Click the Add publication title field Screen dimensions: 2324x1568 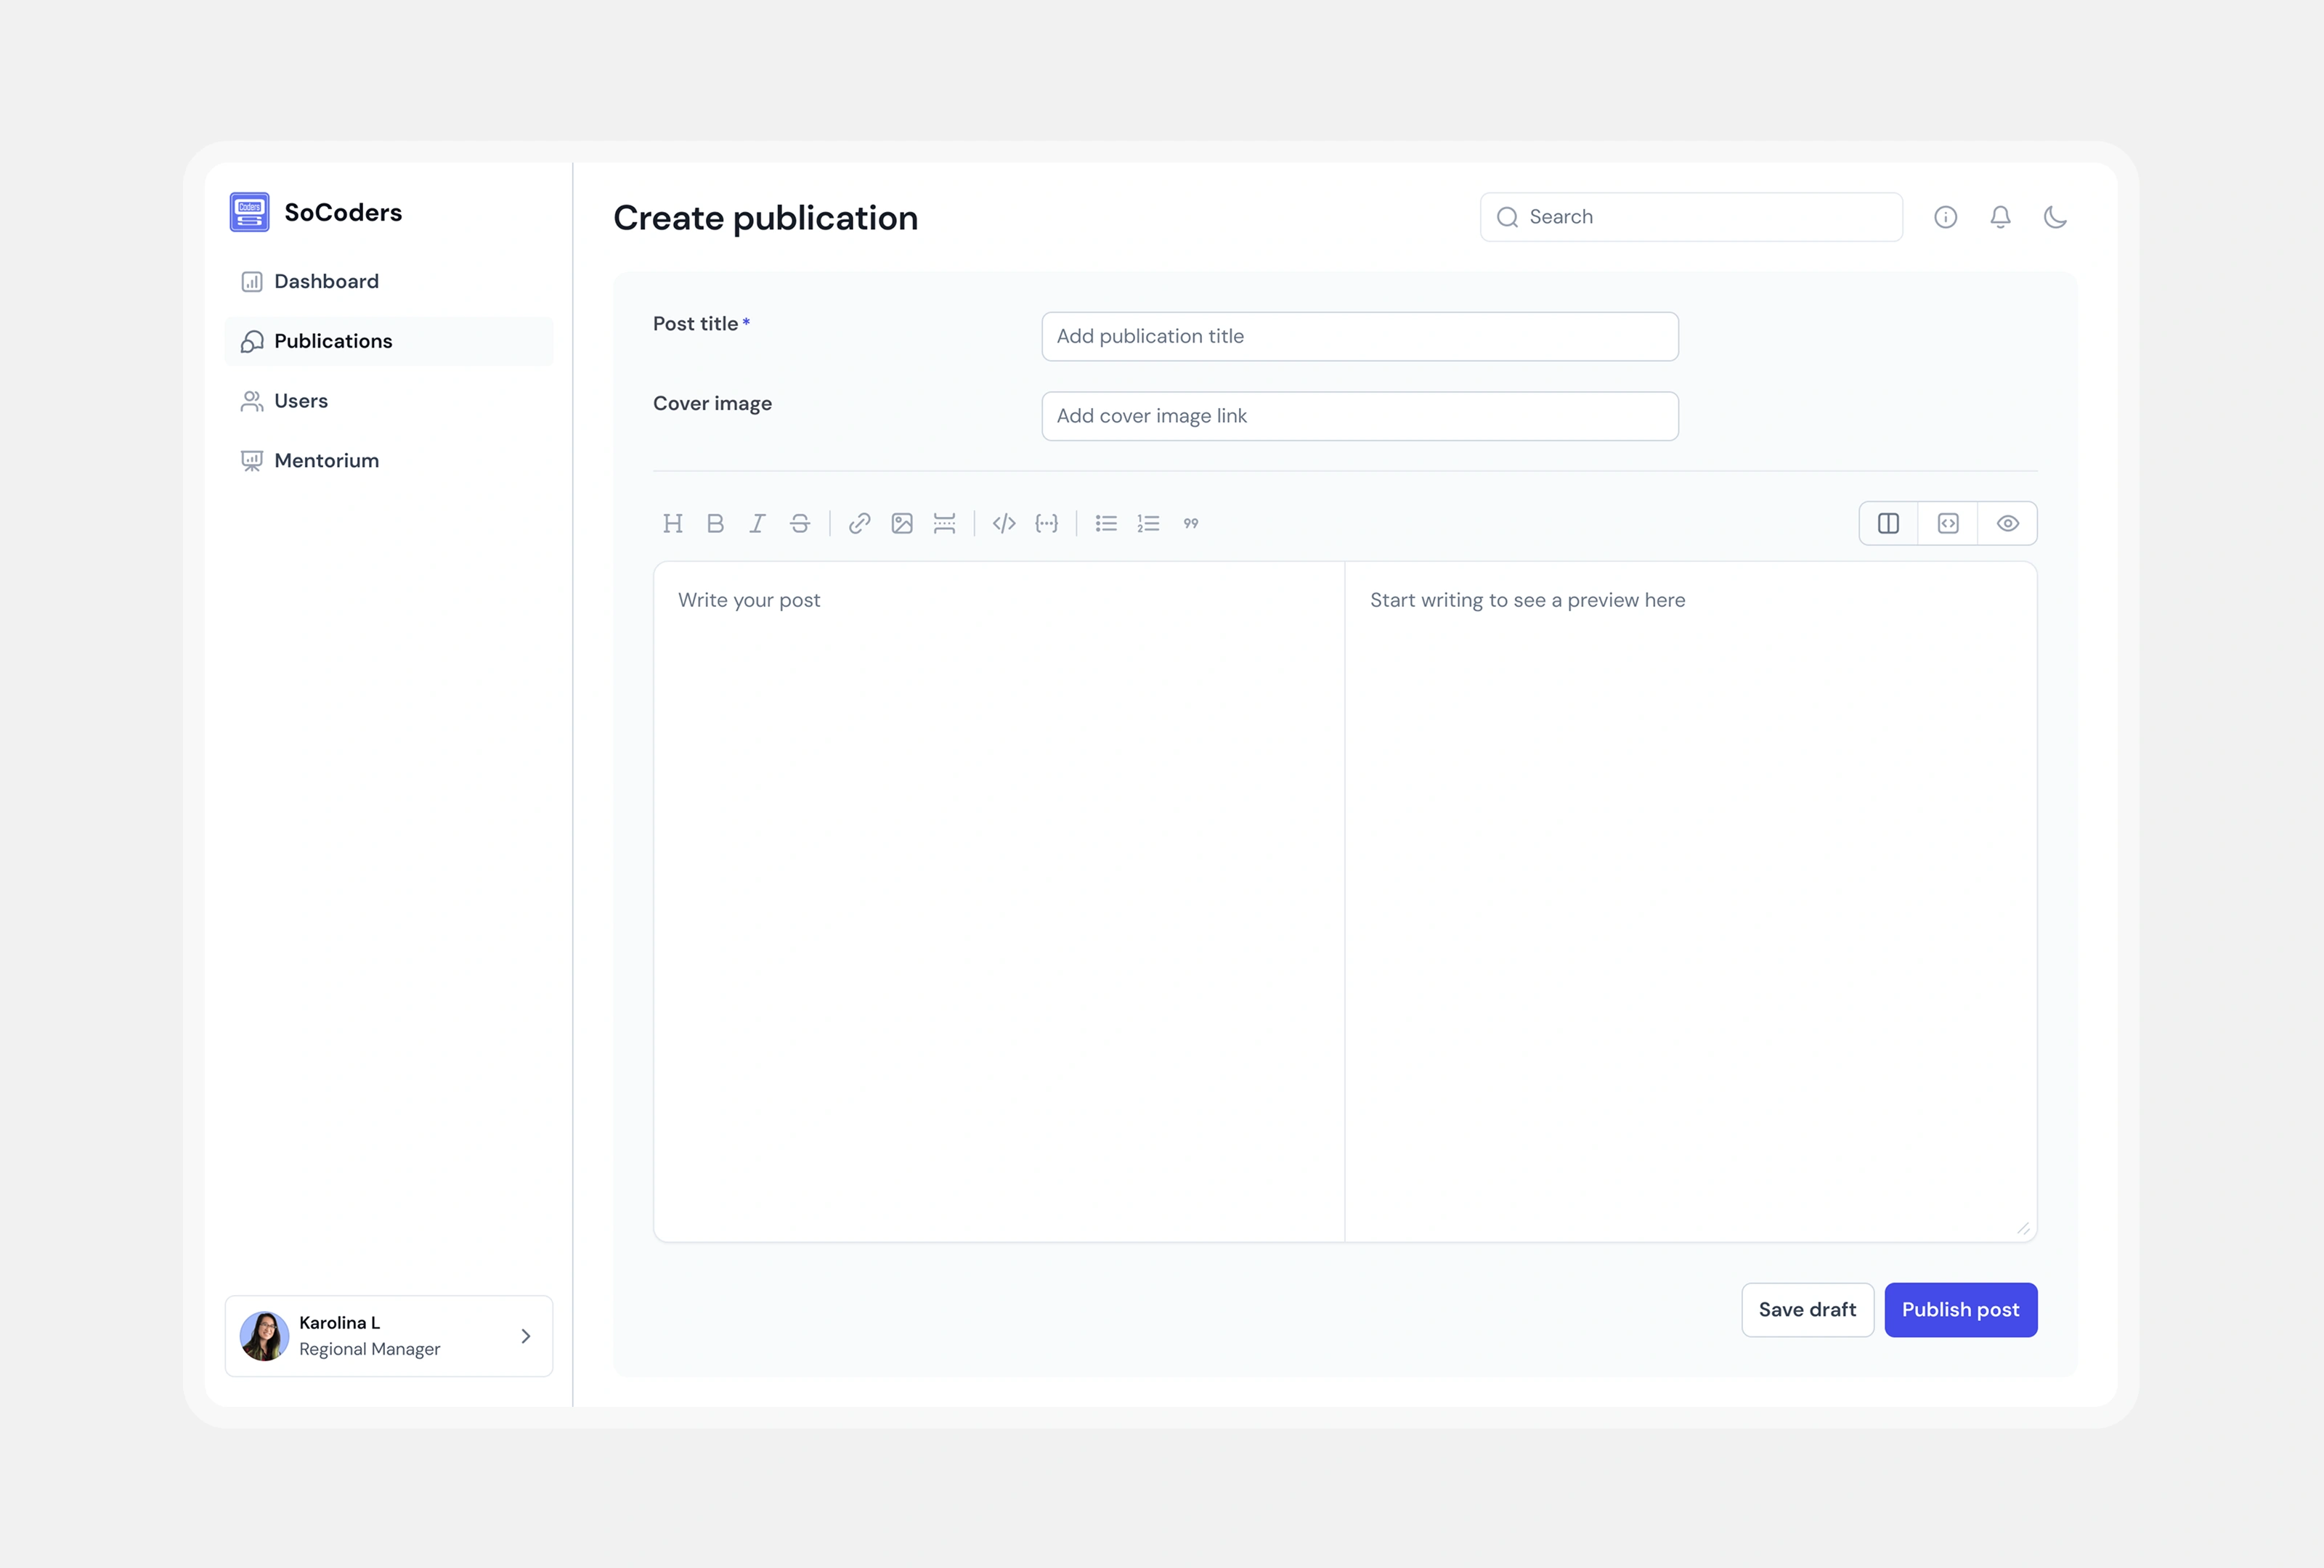pyautogui.click(x=1359, y=337)
